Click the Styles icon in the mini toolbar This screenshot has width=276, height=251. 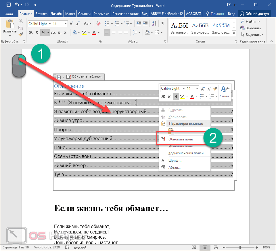point(224,91)
